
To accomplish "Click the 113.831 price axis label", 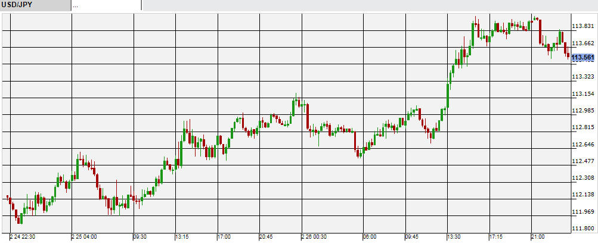I will pyautogui.click(x=583, y=26).
